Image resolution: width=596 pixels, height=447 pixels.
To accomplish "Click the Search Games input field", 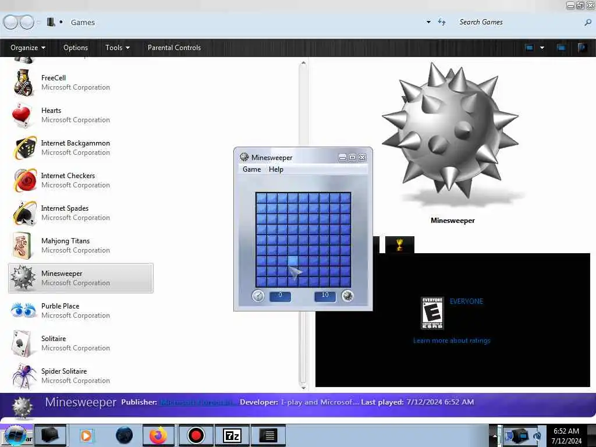I will tap(519, 22).
